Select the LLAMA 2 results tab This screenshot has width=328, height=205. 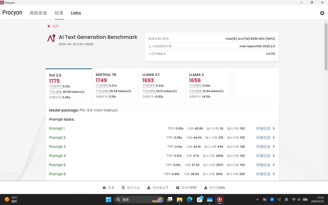point(208,86)
